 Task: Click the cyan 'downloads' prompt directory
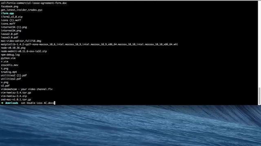point(11,103)
